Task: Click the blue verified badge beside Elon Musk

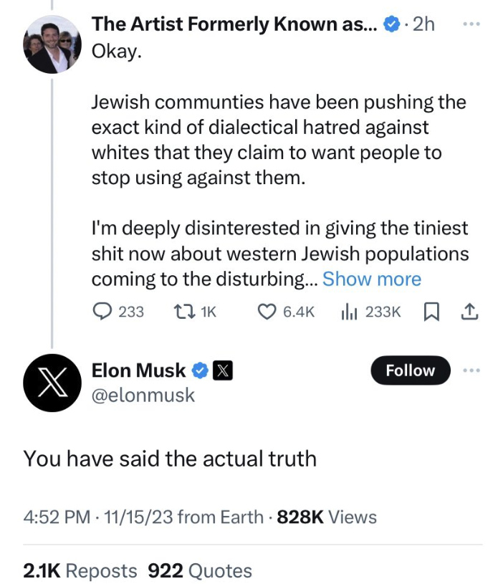Action: tap(201, 370)
